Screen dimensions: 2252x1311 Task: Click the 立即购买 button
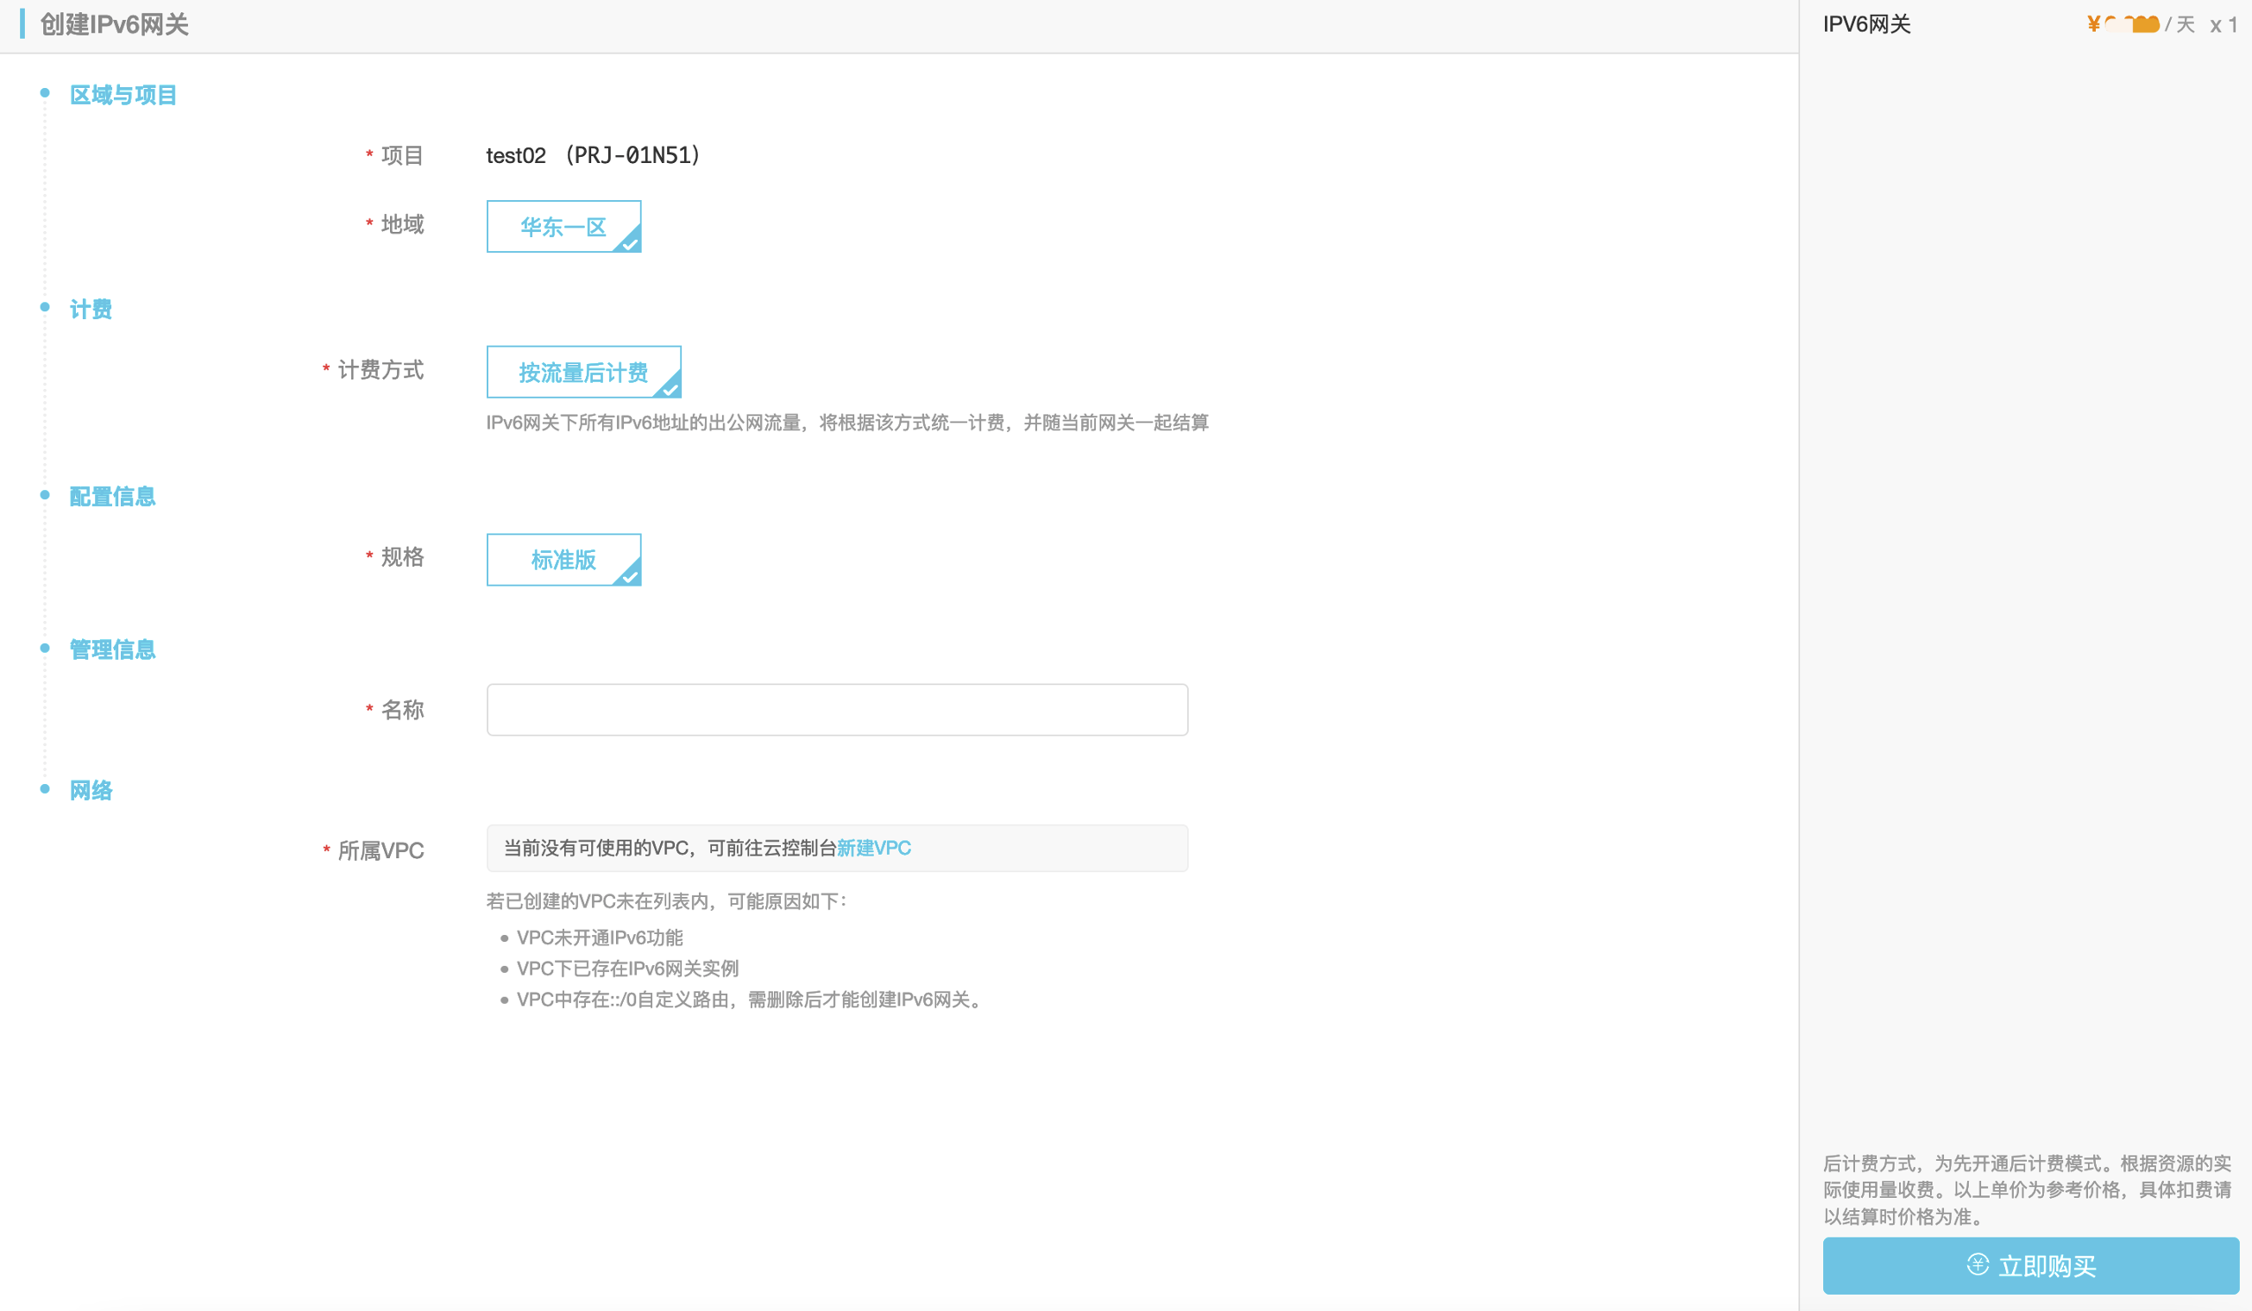2030,1265
